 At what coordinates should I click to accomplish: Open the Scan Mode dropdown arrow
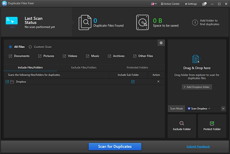[223, 109]
